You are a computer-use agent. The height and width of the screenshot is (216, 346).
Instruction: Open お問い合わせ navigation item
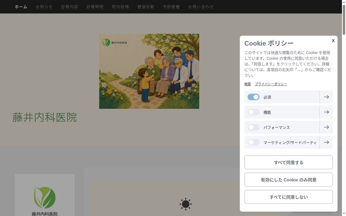pos(201,7)
